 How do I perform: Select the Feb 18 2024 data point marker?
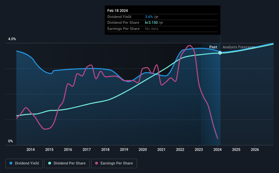coord(220,53)
